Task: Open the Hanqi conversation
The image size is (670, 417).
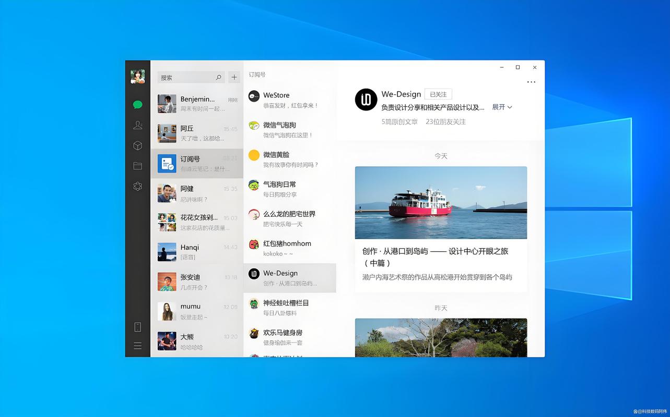Action: point(197,253)
